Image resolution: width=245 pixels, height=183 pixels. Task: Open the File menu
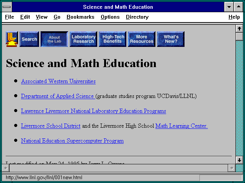tap(9, 17)
